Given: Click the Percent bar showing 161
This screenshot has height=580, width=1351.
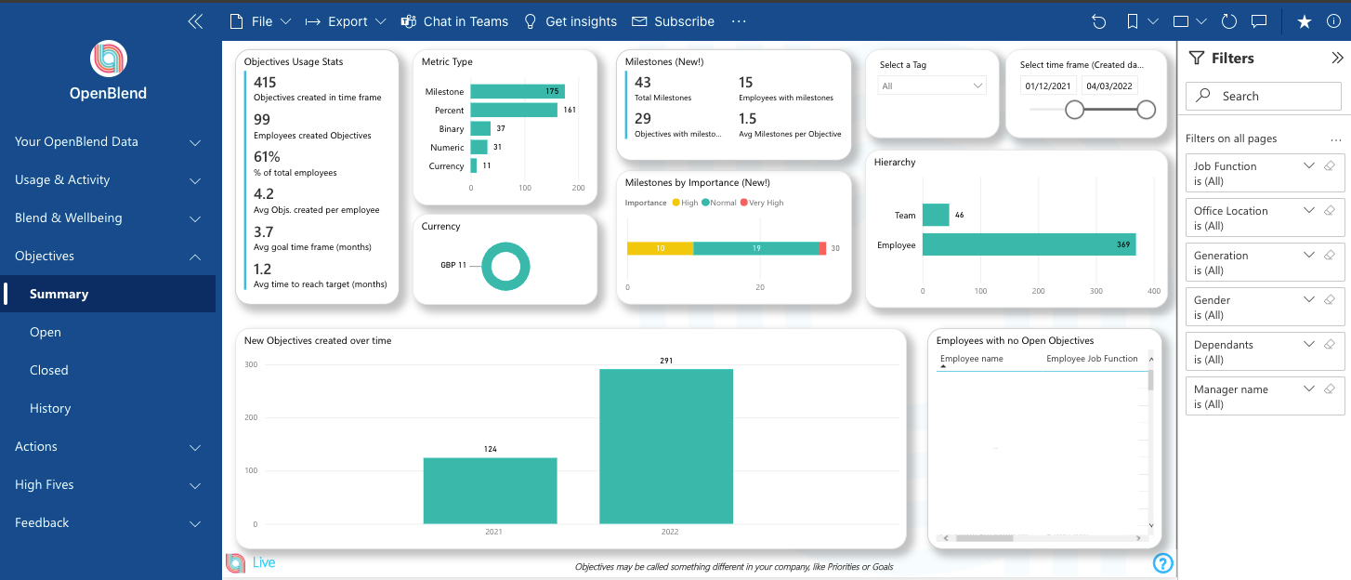Looking at the screenshot, I should 514,110.
